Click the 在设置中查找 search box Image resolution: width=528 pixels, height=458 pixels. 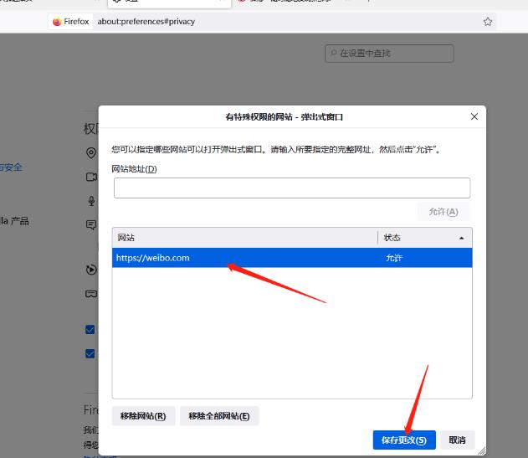coord(389,54)
